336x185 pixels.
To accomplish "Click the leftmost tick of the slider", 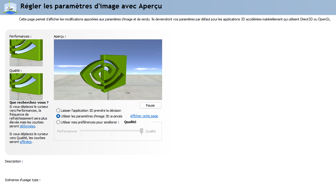I will [81, 135].
